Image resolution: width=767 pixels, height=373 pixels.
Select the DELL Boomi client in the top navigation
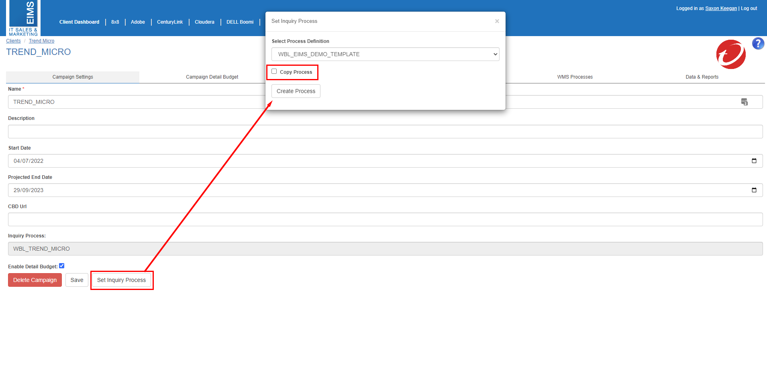240,22
